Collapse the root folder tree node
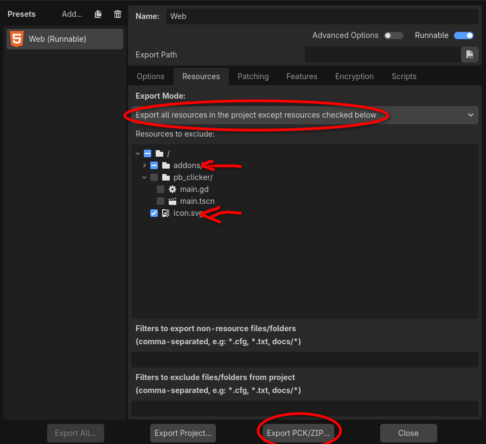 coord(138,153)
